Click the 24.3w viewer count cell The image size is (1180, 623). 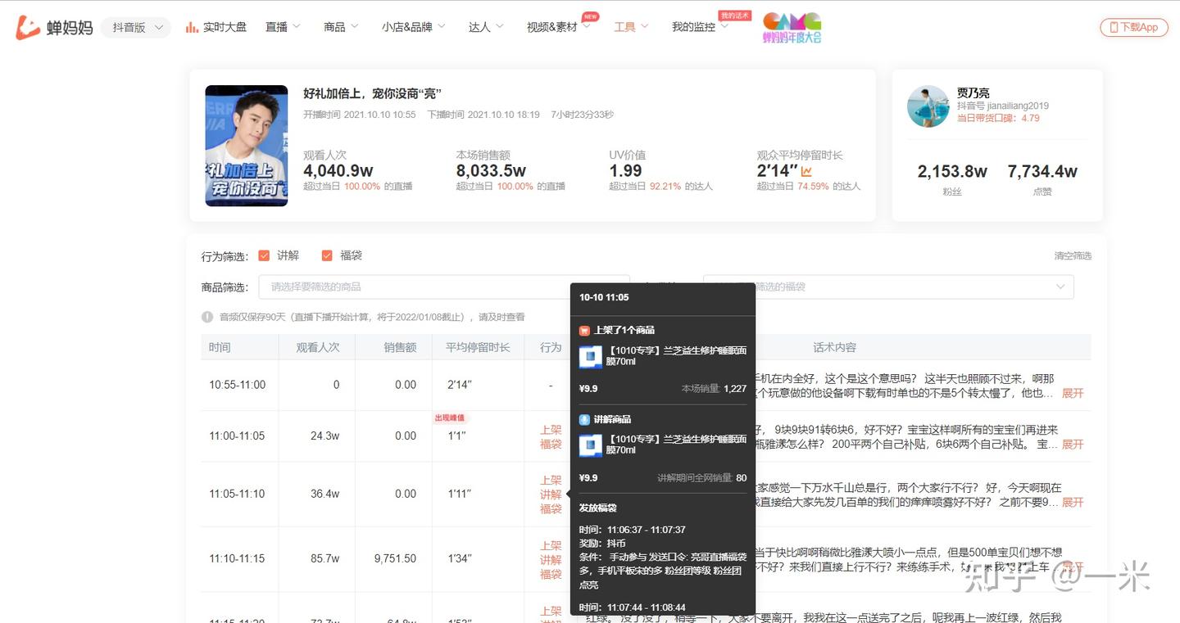tap(324, 436)
